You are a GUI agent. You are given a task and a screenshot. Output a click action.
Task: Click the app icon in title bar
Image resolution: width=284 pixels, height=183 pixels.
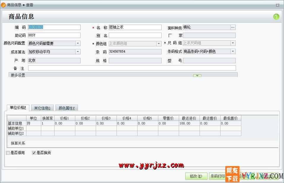coord(3,5)
